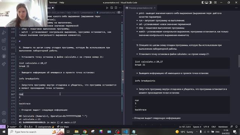Click the Visual Studio Code taskbar icon
Screen dimensions: 240x135
pyautogui.click(x=126, y=132)
